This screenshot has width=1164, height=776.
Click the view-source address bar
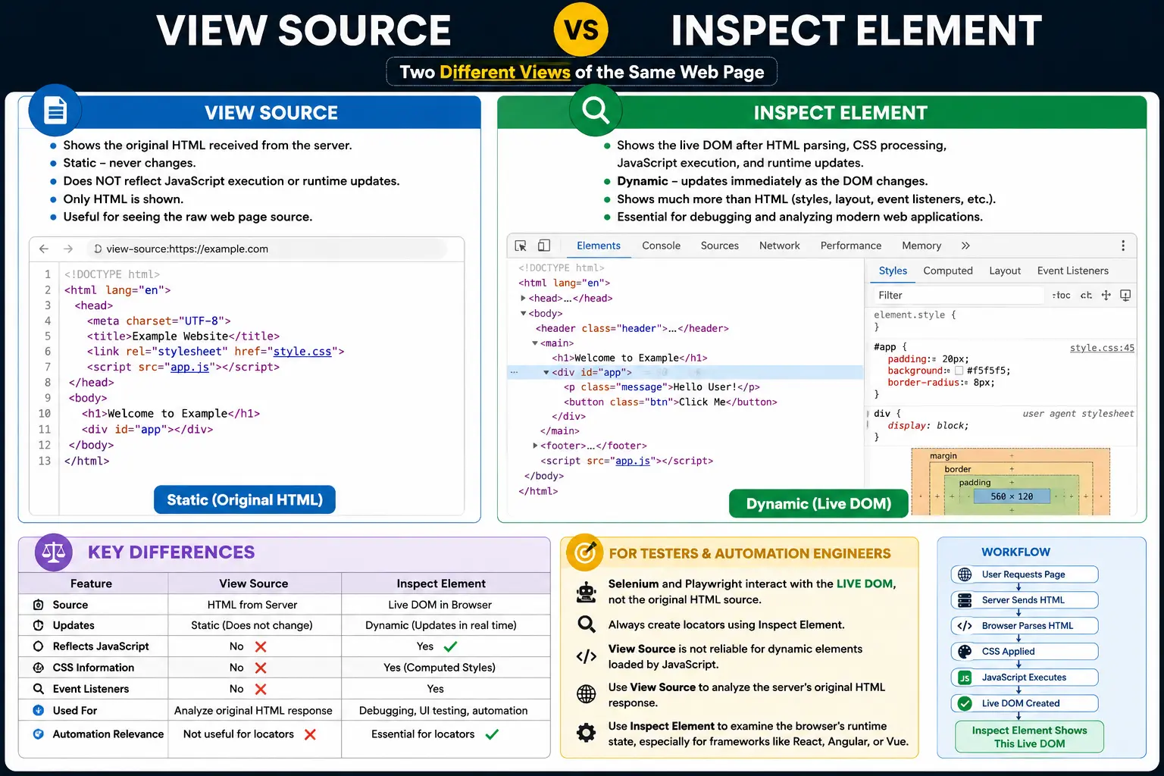coord(267,249)
